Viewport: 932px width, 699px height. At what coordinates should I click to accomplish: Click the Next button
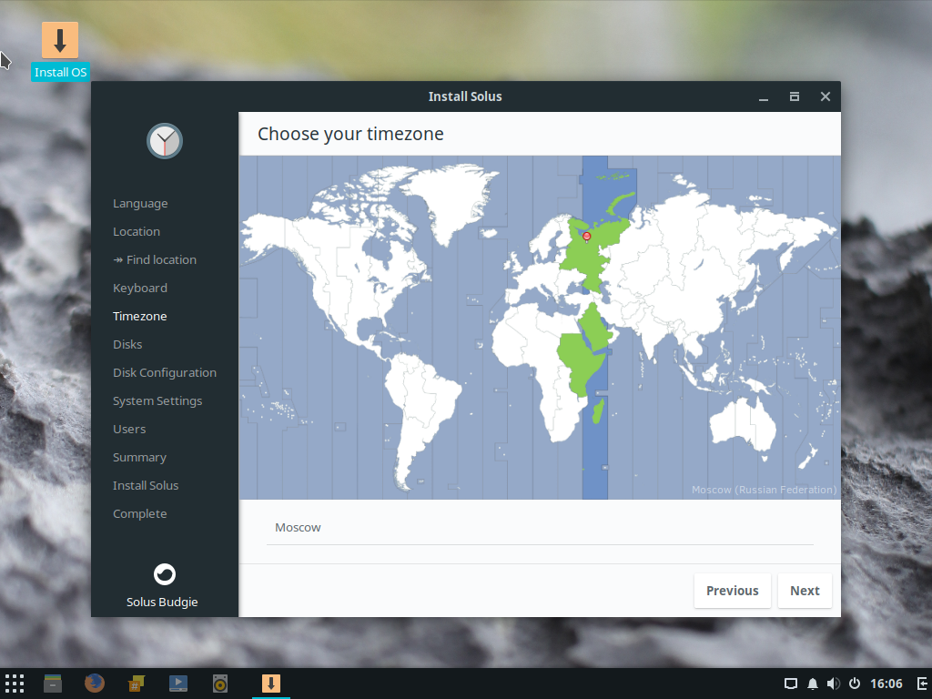805,591
